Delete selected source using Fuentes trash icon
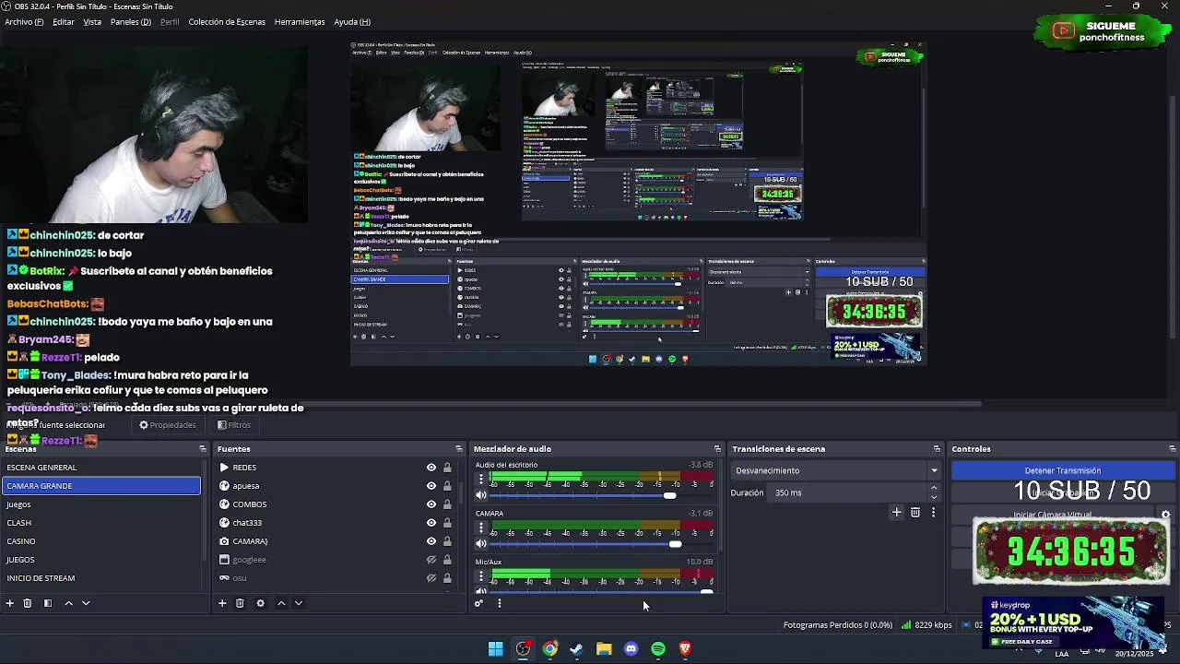1180x664 pixels. (240, 603)
